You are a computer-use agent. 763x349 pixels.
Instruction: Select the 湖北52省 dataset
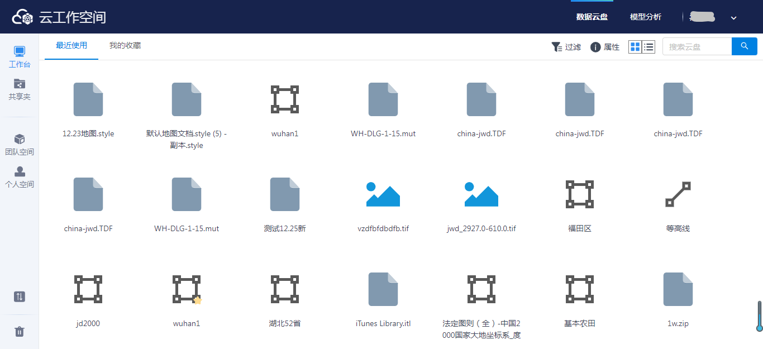click(x=285, y=289)
